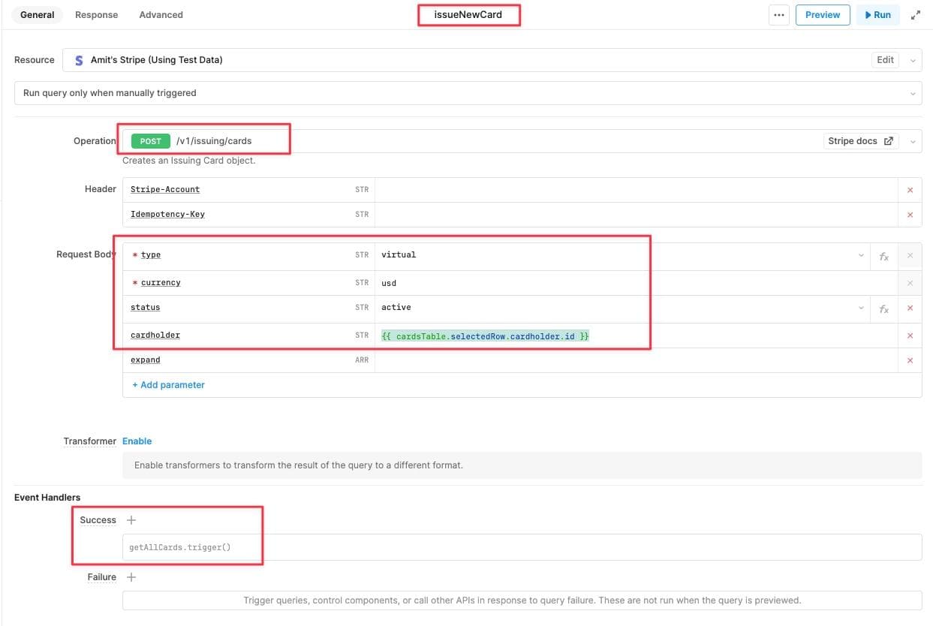Delete the cardholder parameter row
933x626 pixels.
(909, 336)
